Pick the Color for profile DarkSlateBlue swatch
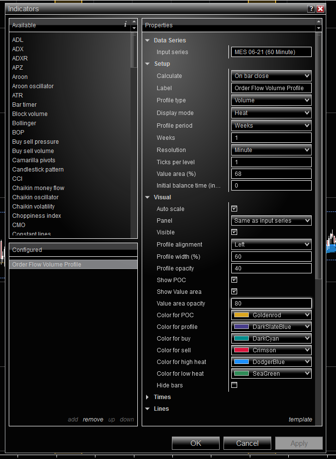 pyautogui.click(x=242, y=326)
